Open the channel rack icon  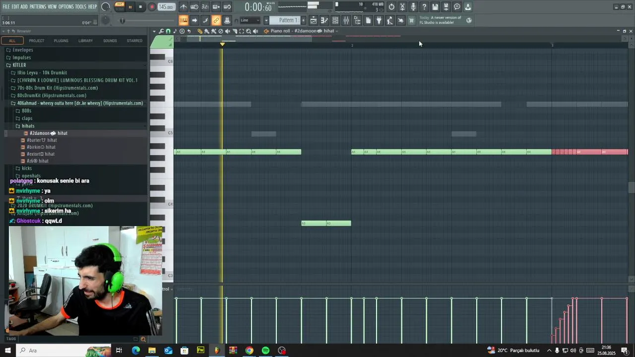[335, 20]
